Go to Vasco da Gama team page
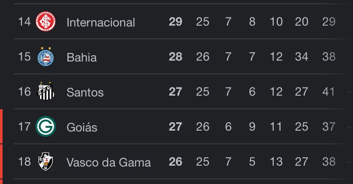The image size is (353, 184). coord(109,162)
